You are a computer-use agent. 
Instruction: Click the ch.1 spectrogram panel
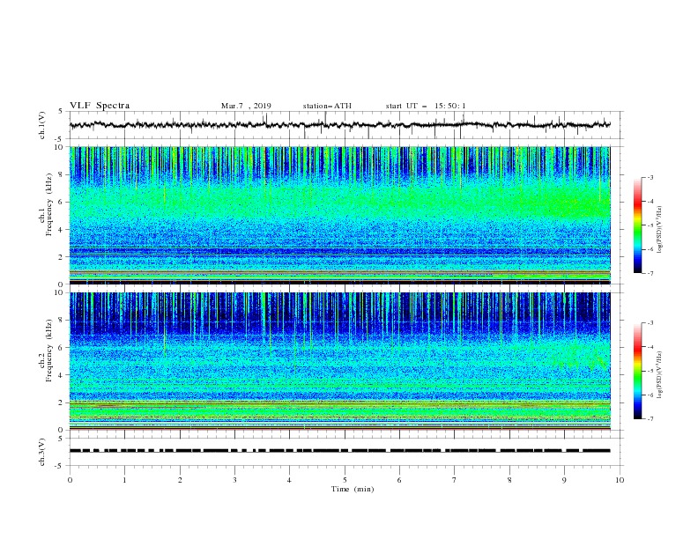point(339,215)
